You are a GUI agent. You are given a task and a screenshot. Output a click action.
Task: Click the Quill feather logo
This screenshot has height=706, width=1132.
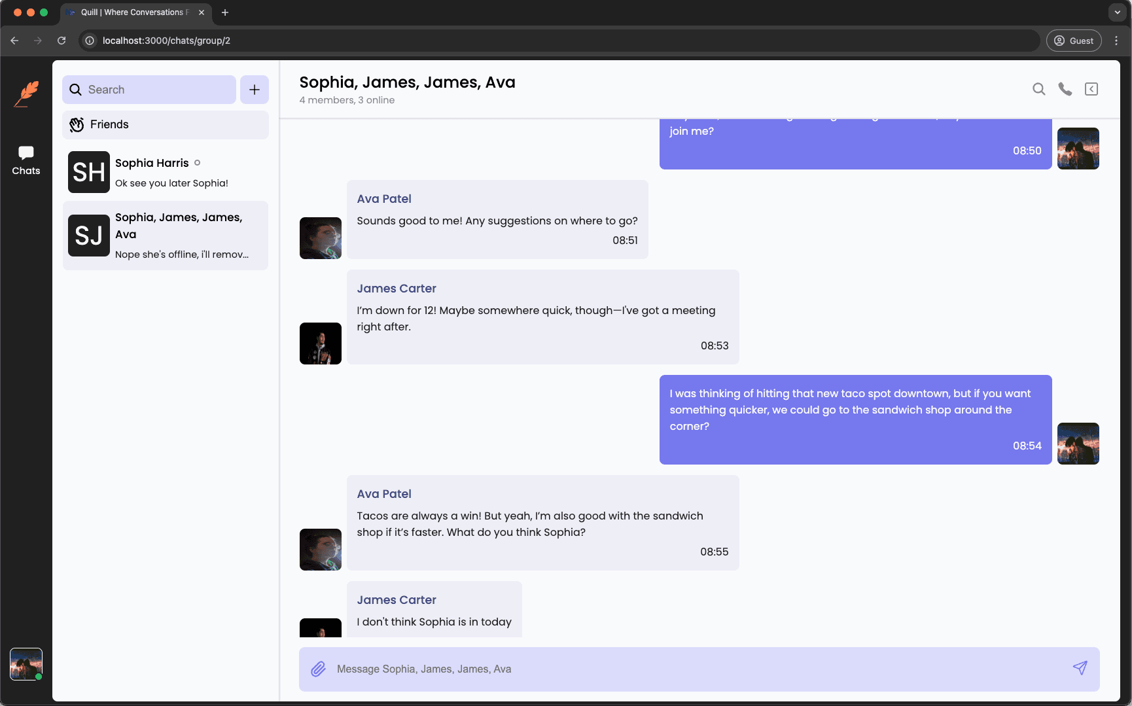click(x=26, y=94)
